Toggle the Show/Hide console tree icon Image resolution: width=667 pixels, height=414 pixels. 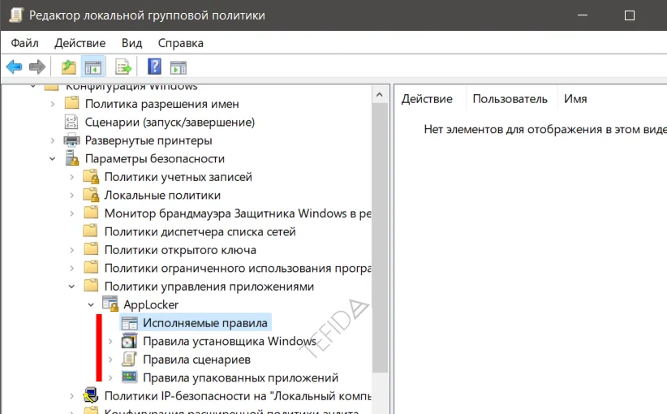pyautogui.click(x=93, y=67)
